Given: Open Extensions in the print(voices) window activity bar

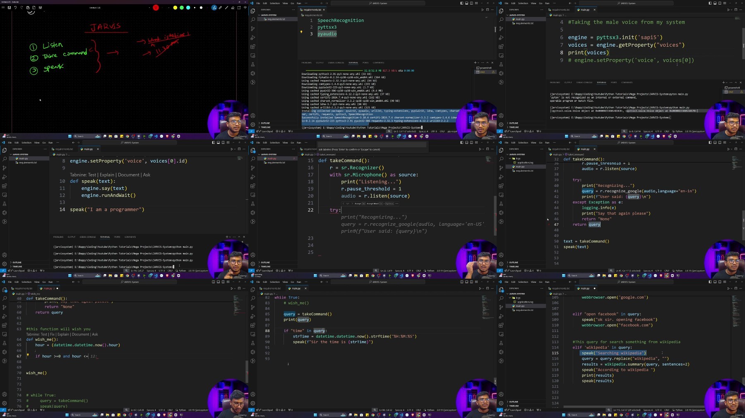Looking at the screenshot, I should pyautogui.click(x=501, y=47).
